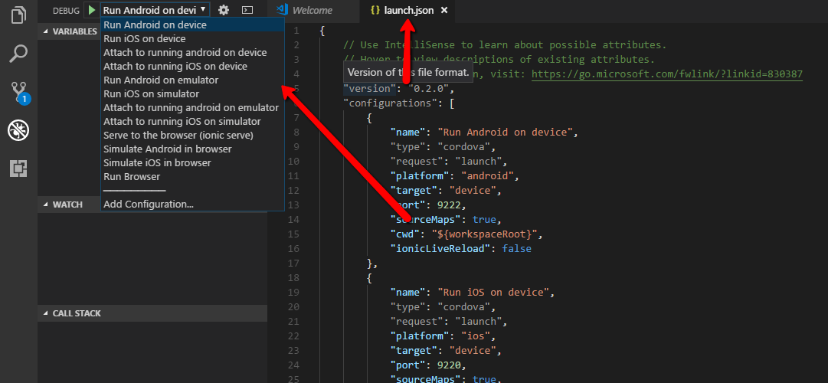
Task: Open the Explorer files icon in activity bar
Action: pos(18,15)
